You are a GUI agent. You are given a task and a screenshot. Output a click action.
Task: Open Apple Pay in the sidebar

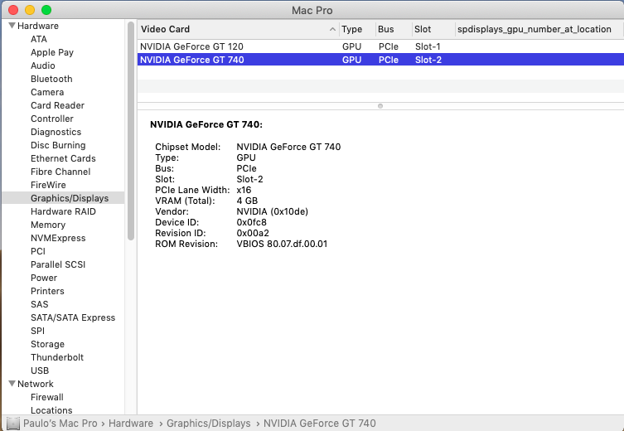click(52, 52)
